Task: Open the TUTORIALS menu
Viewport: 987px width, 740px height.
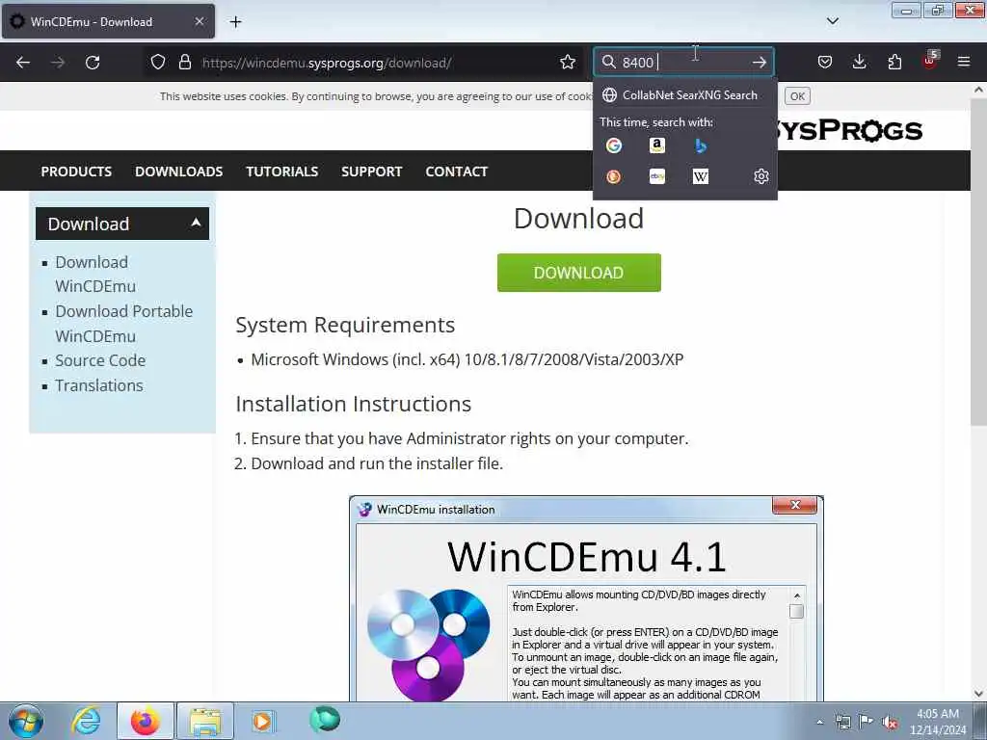Action: pos(282,172)
